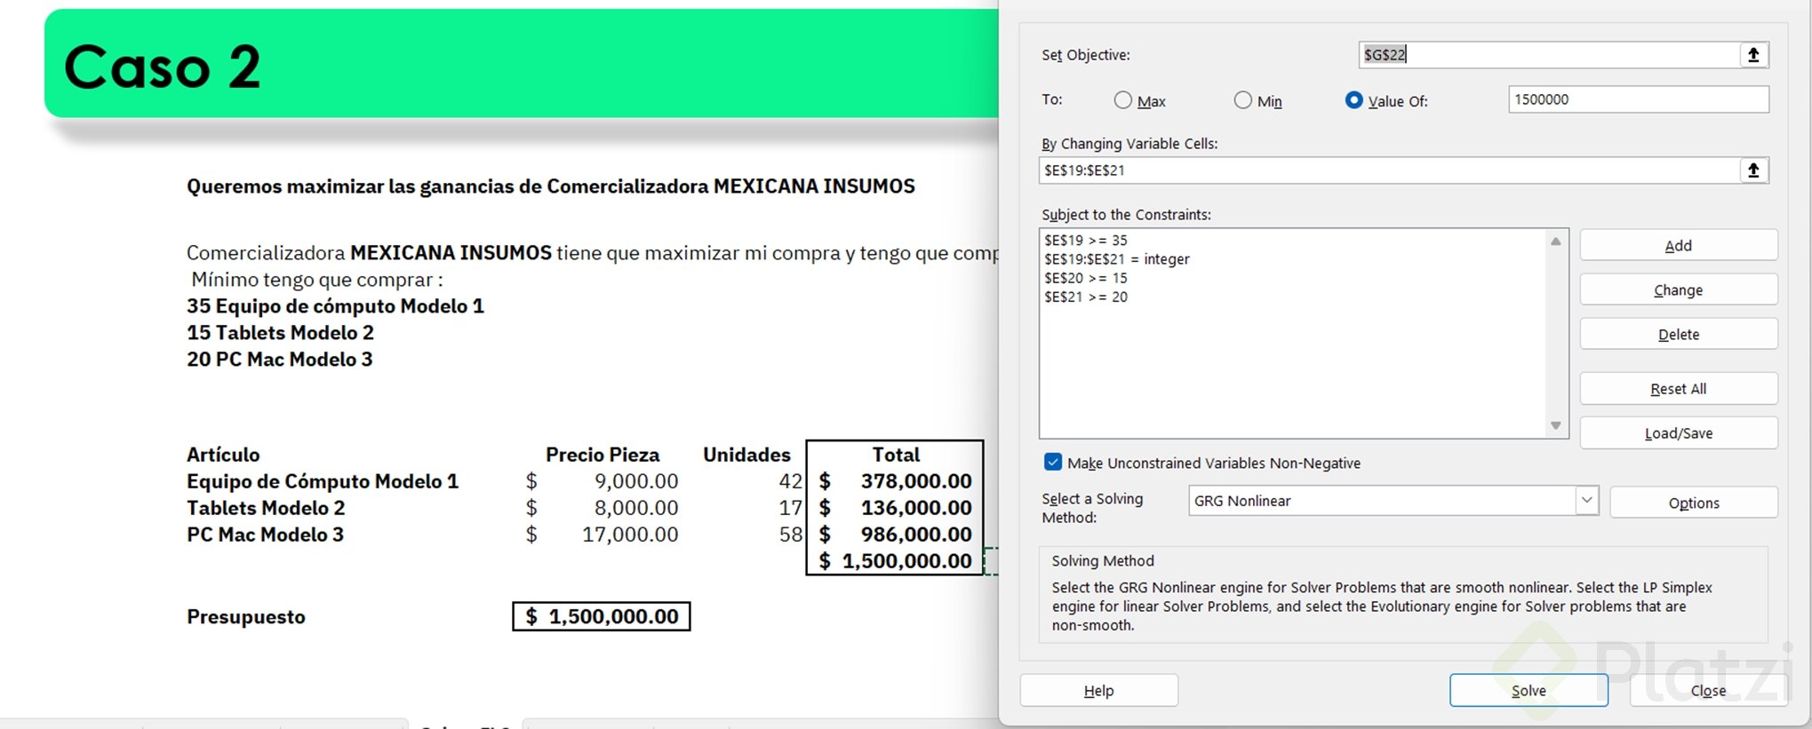Click the Precio Pieza column header
The width and height of the screenshot is (1812, 729).
point(603,455)
